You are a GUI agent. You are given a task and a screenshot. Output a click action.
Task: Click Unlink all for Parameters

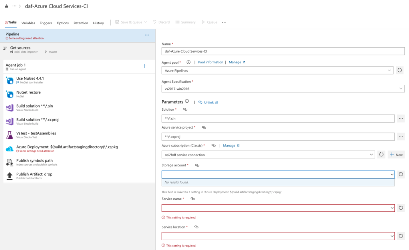point(211,102)
